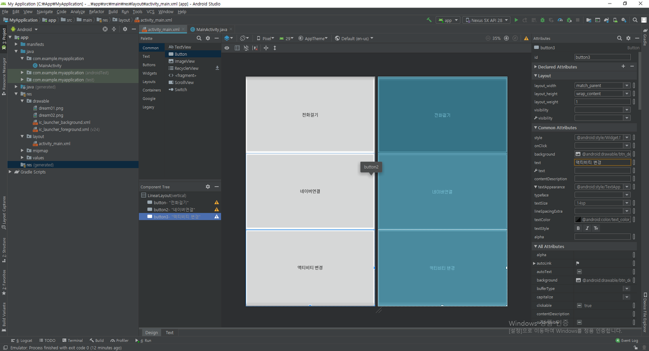Open the Default (en-us) locale dropdown

coord(353,38)
